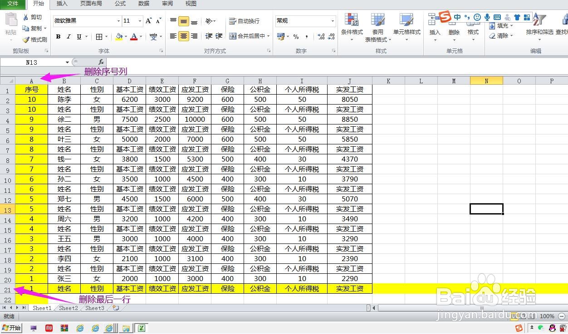Decrease the cell indent
The height and width of the screenshot is (334, 568).
tap(209, 36)
